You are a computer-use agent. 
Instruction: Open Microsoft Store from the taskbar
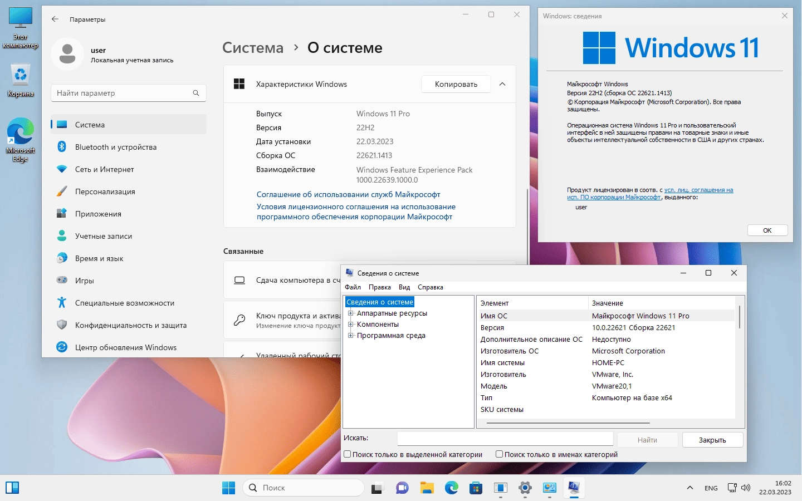[476, 488]
